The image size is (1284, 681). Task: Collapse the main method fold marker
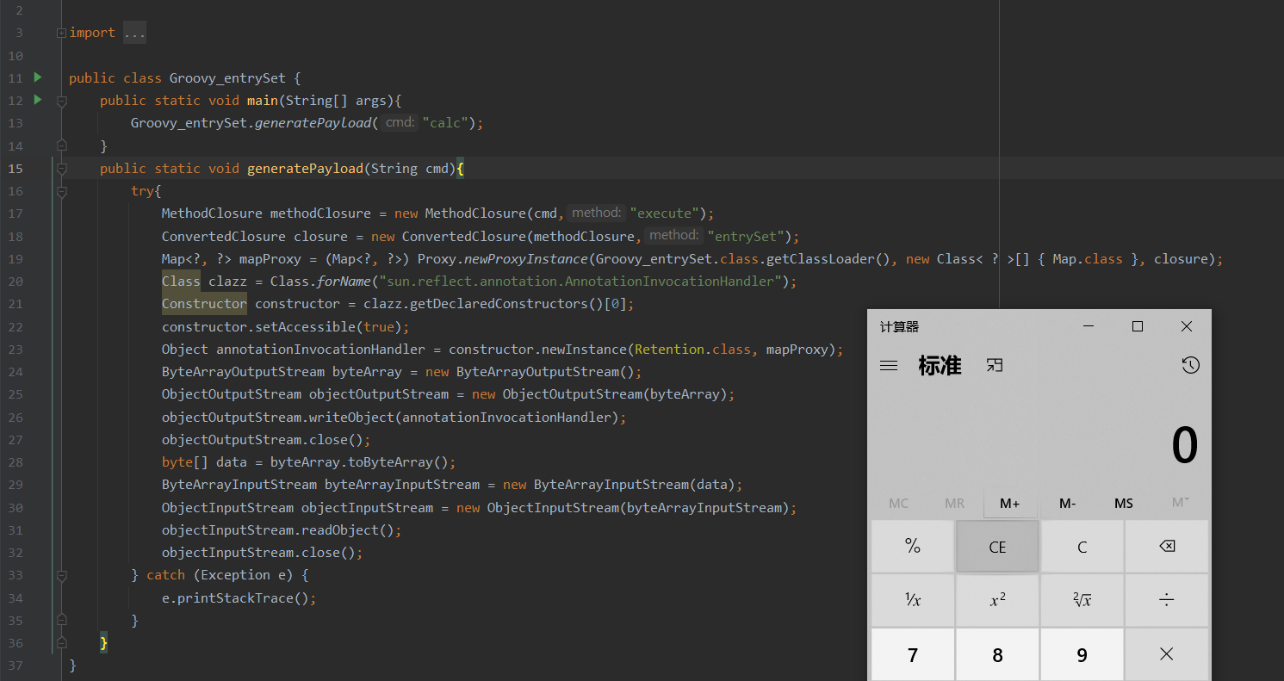tap(61, 101)
